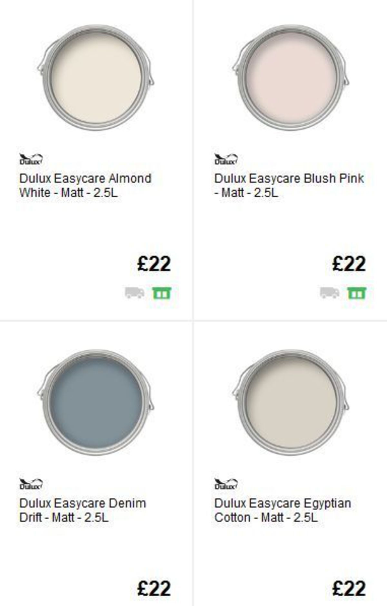Click the Dulux brand logo above Almond White

pos(31,159)
